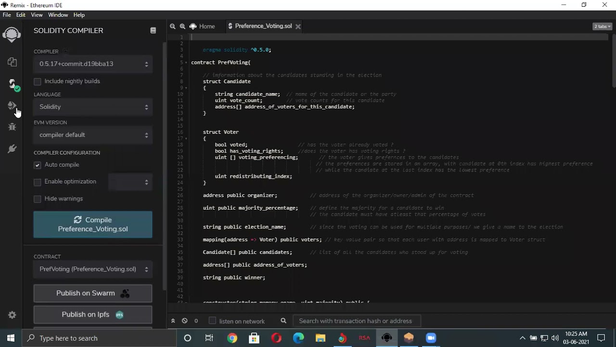
Task: Open the Help menu
Action: (x=79, y=15)
